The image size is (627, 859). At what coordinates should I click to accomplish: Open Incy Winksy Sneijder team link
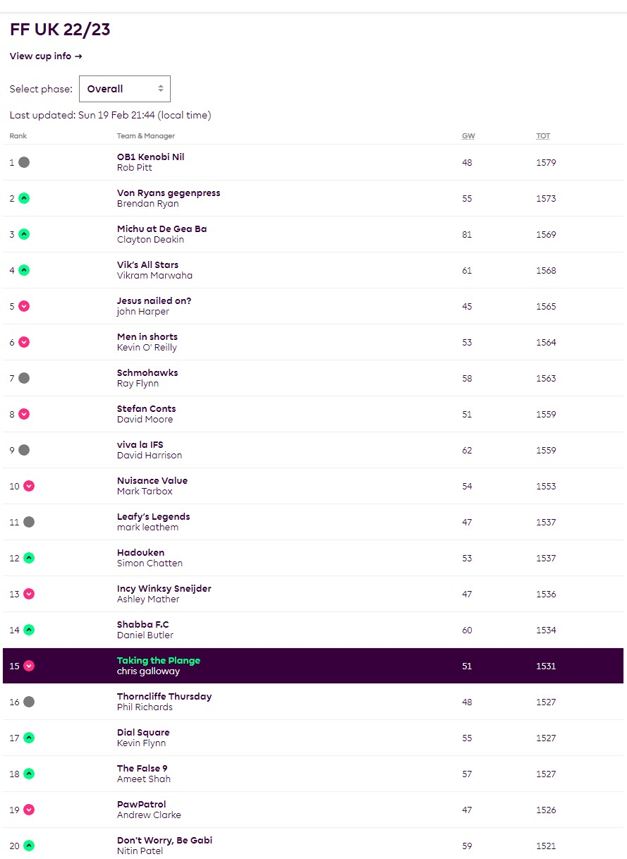[x=164, y=589]
